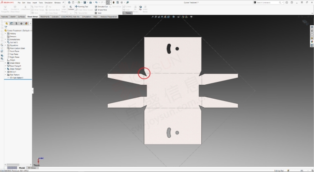Screen dimensions: 314x172
Task: Open the Corners dropdown arrow
Action: [x=71, y=13]
